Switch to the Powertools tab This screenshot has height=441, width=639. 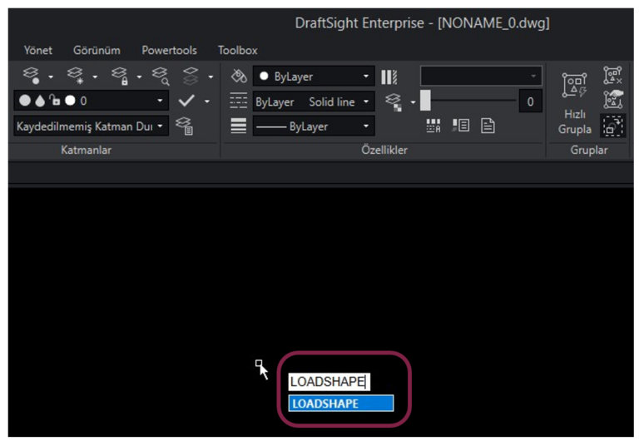pos(169,51)
